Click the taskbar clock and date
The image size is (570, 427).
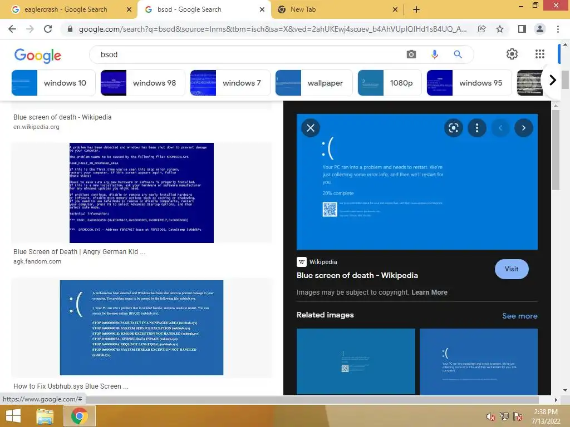coord(546,416)
